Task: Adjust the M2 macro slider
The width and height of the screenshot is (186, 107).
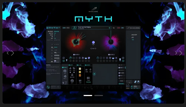Action: (57, 55)
